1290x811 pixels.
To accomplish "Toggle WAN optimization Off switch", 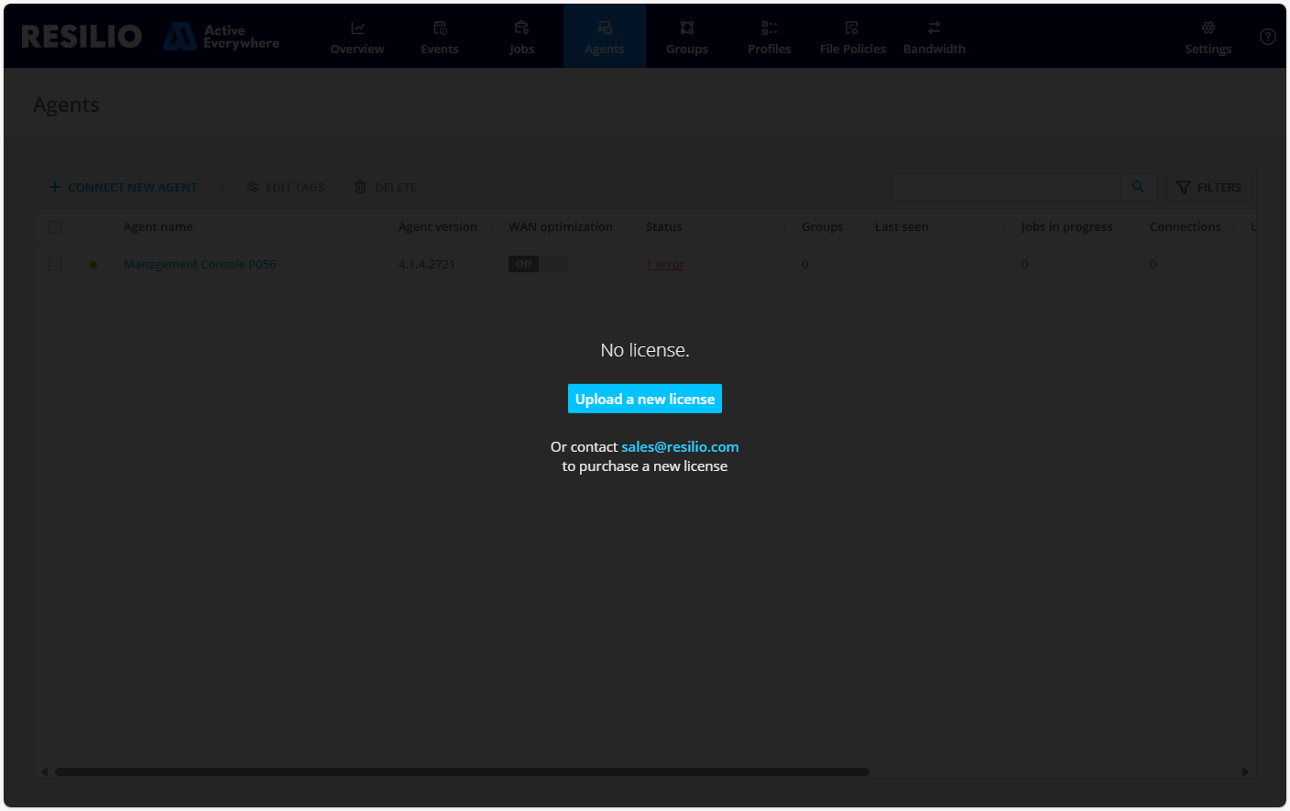I will (x=538, y=264).
